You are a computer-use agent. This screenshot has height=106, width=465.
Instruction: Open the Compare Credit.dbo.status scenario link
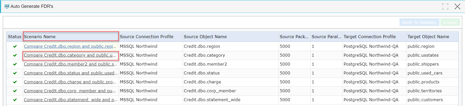(71, 73)
